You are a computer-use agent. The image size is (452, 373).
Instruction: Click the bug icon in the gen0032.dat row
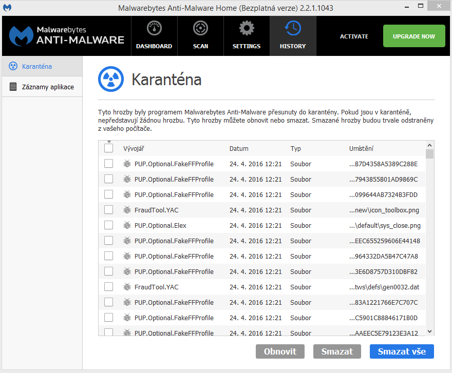127,287
